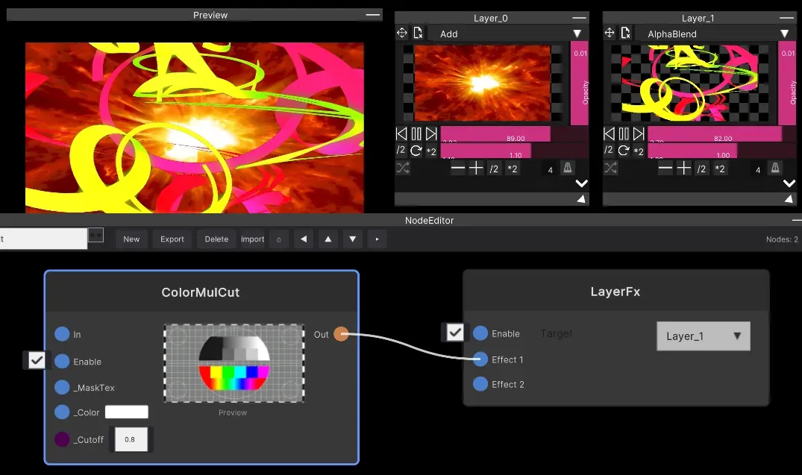Uncheck the LayerFx Enable checkbox

tap(455, 333)
